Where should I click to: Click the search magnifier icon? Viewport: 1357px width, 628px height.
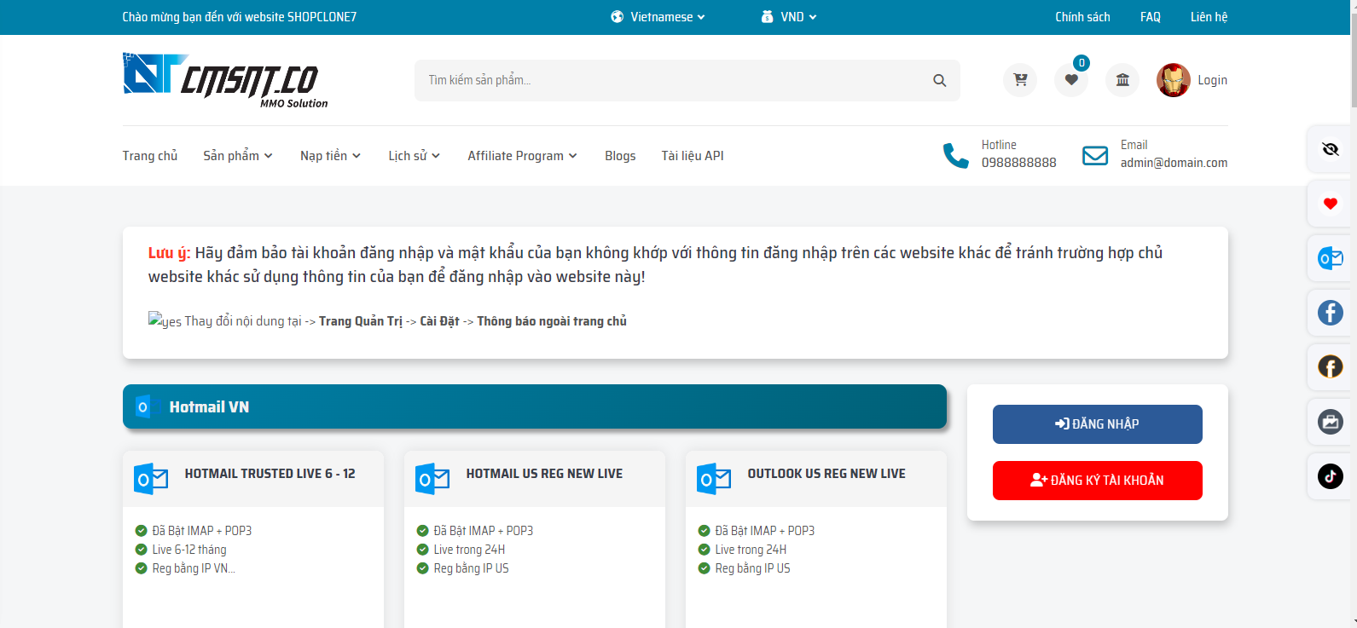939,80
